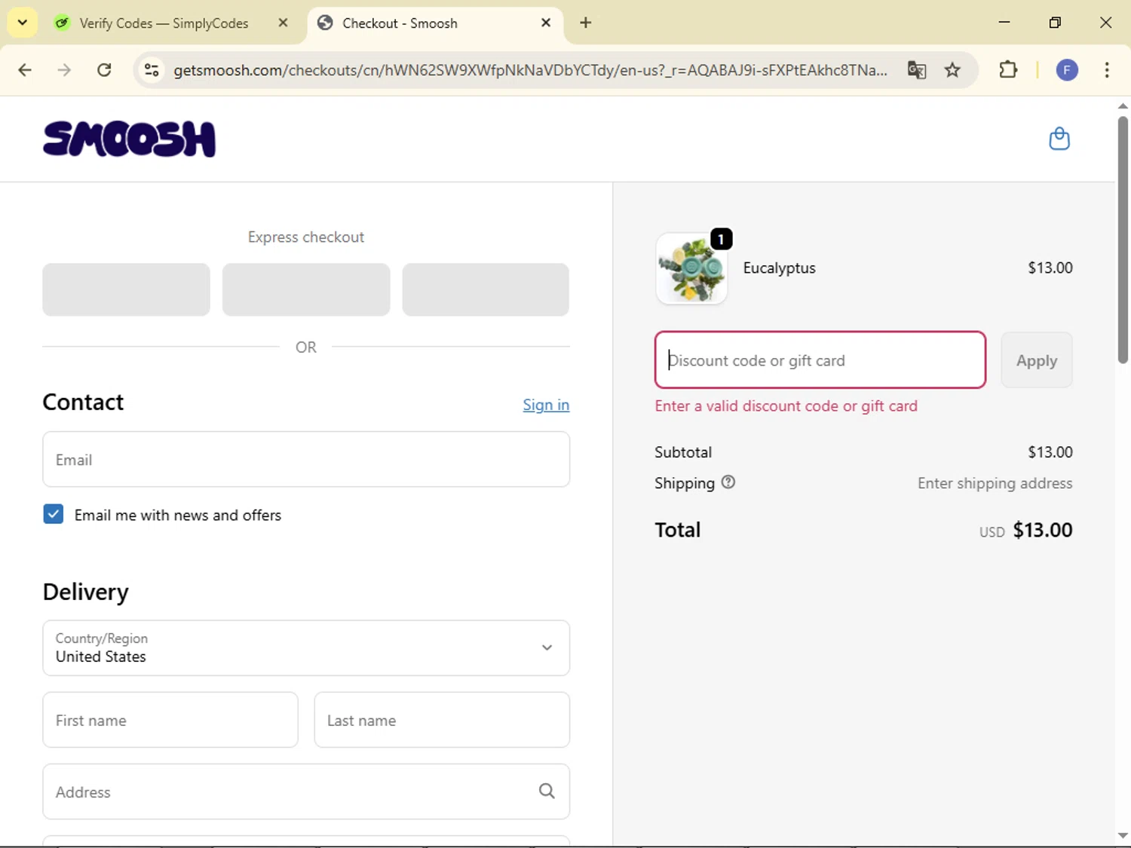Screen dimensions: 1131x848
Task: Click the browser address bar URL
Action: [x=530, y=70]
